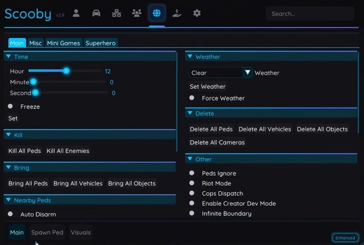Click Delete All Peds button
364x245 pixels.
211,129
